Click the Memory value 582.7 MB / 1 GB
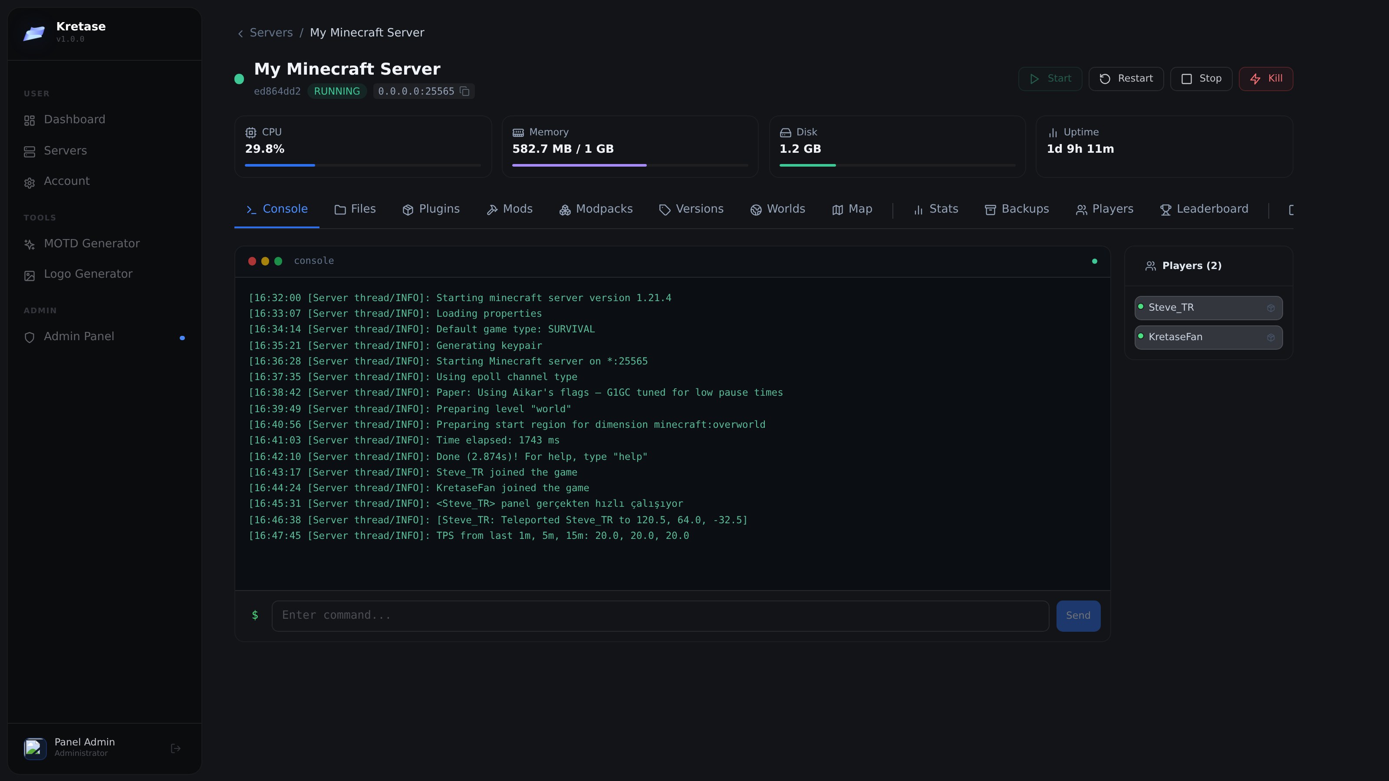1389x781 pixels. coord(563,149)
